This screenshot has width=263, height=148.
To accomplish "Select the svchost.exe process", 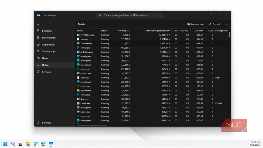I will point(152,73).
